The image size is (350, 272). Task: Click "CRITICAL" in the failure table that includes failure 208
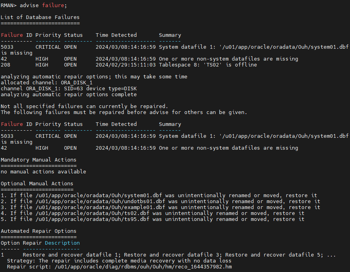click(48, 47)
